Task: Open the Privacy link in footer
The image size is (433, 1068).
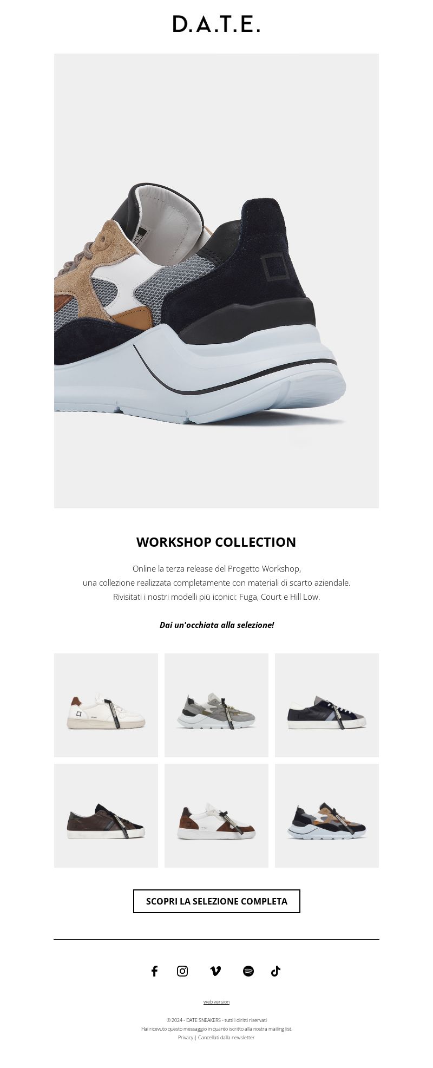Action: tap(186, 1038)
